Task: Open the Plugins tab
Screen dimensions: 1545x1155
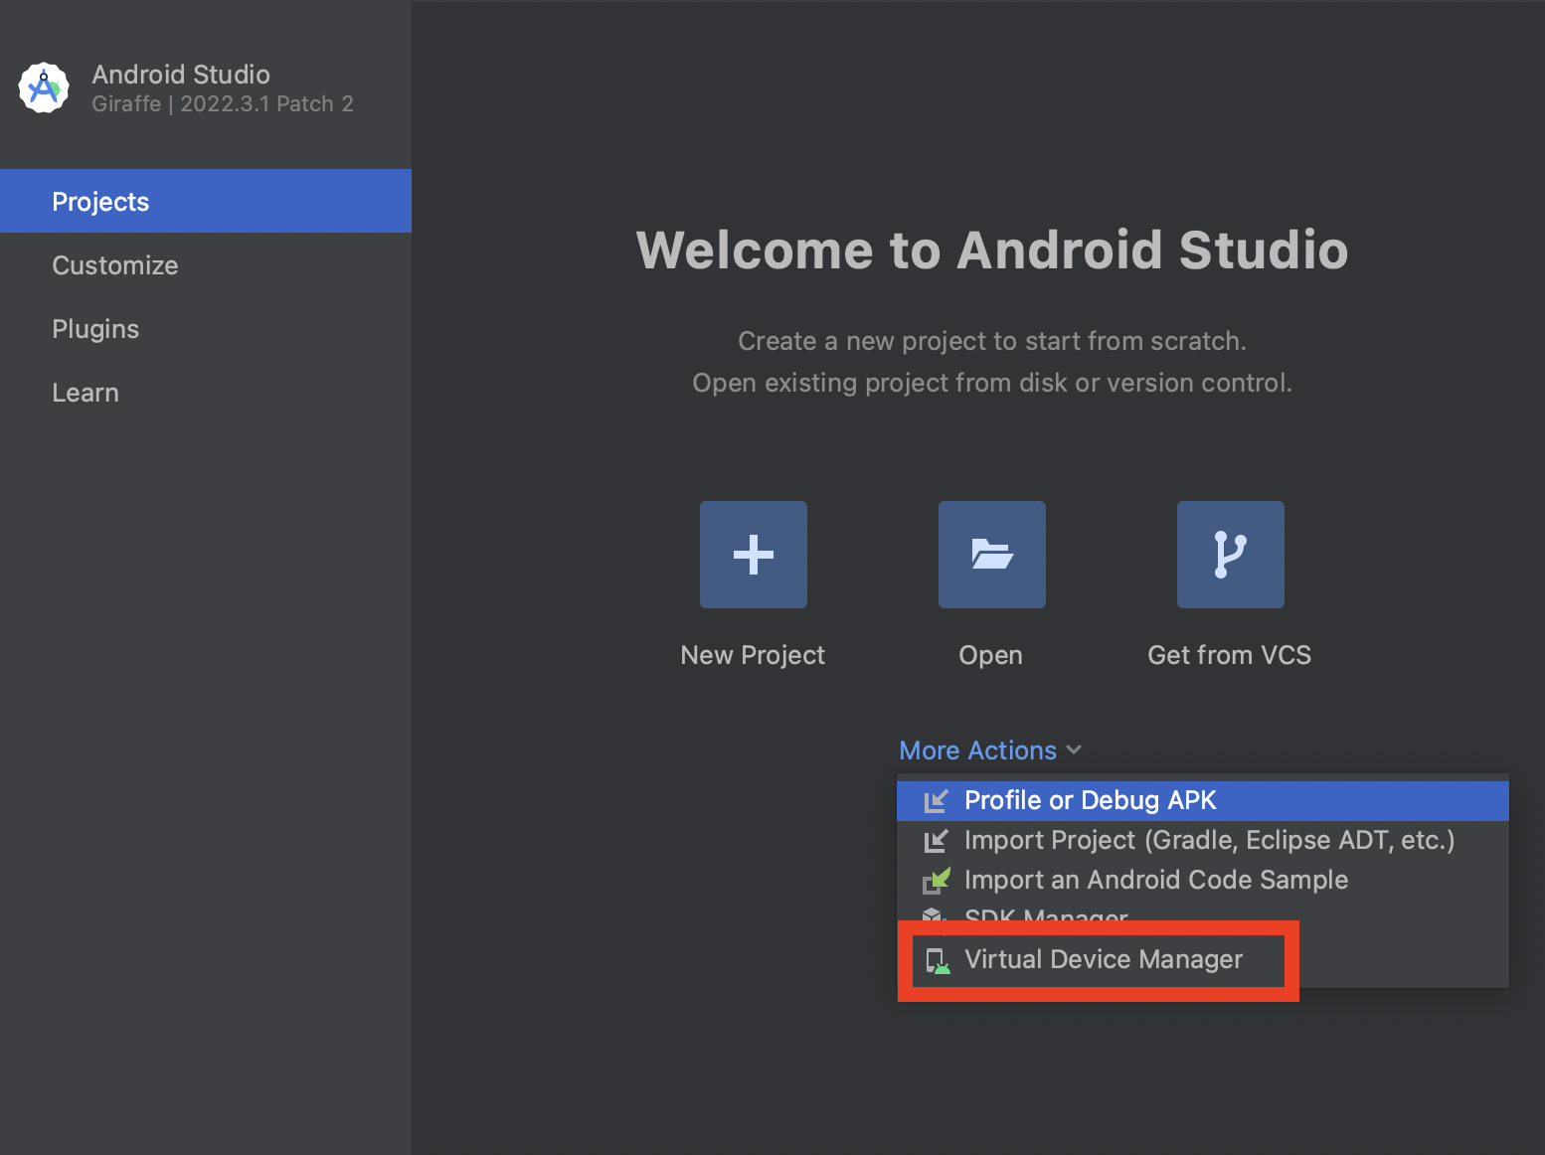Action: [x=206, y=329]
